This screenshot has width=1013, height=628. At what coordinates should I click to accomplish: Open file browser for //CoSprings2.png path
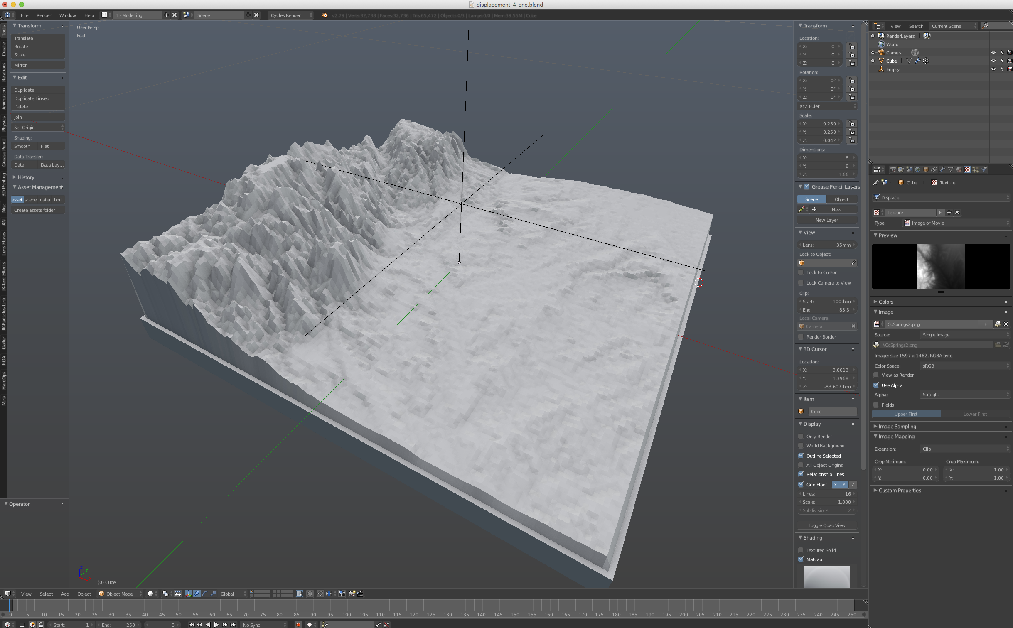click(997, 345)
